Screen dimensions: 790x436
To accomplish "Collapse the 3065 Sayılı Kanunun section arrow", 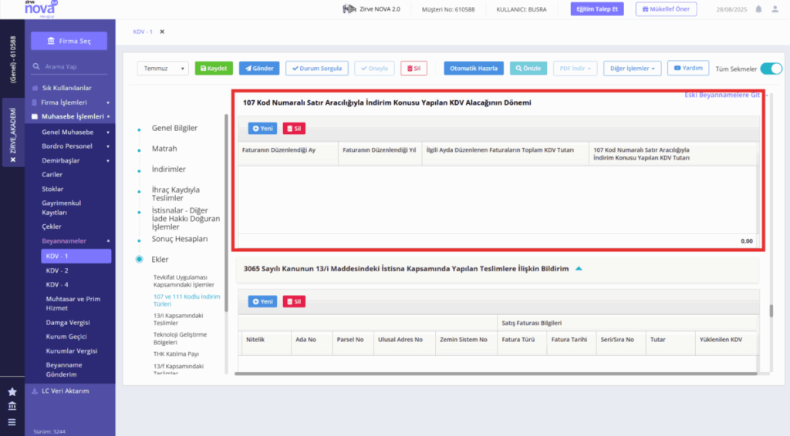I will 579,269.
